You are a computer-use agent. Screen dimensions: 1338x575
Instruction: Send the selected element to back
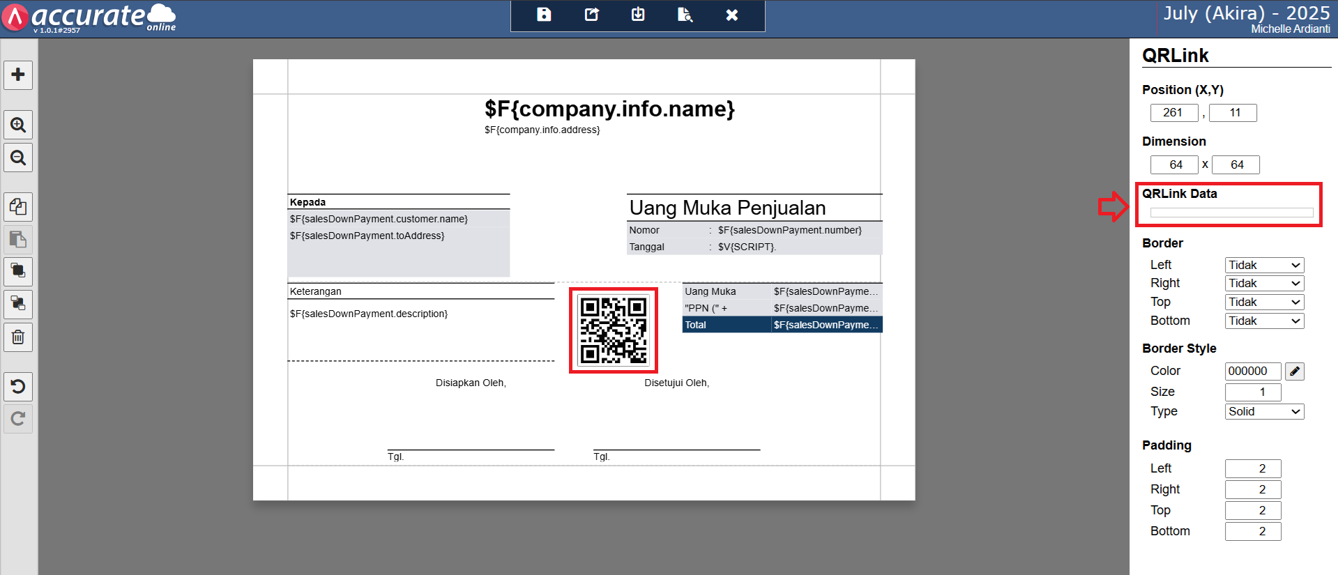tap(18, 304)
